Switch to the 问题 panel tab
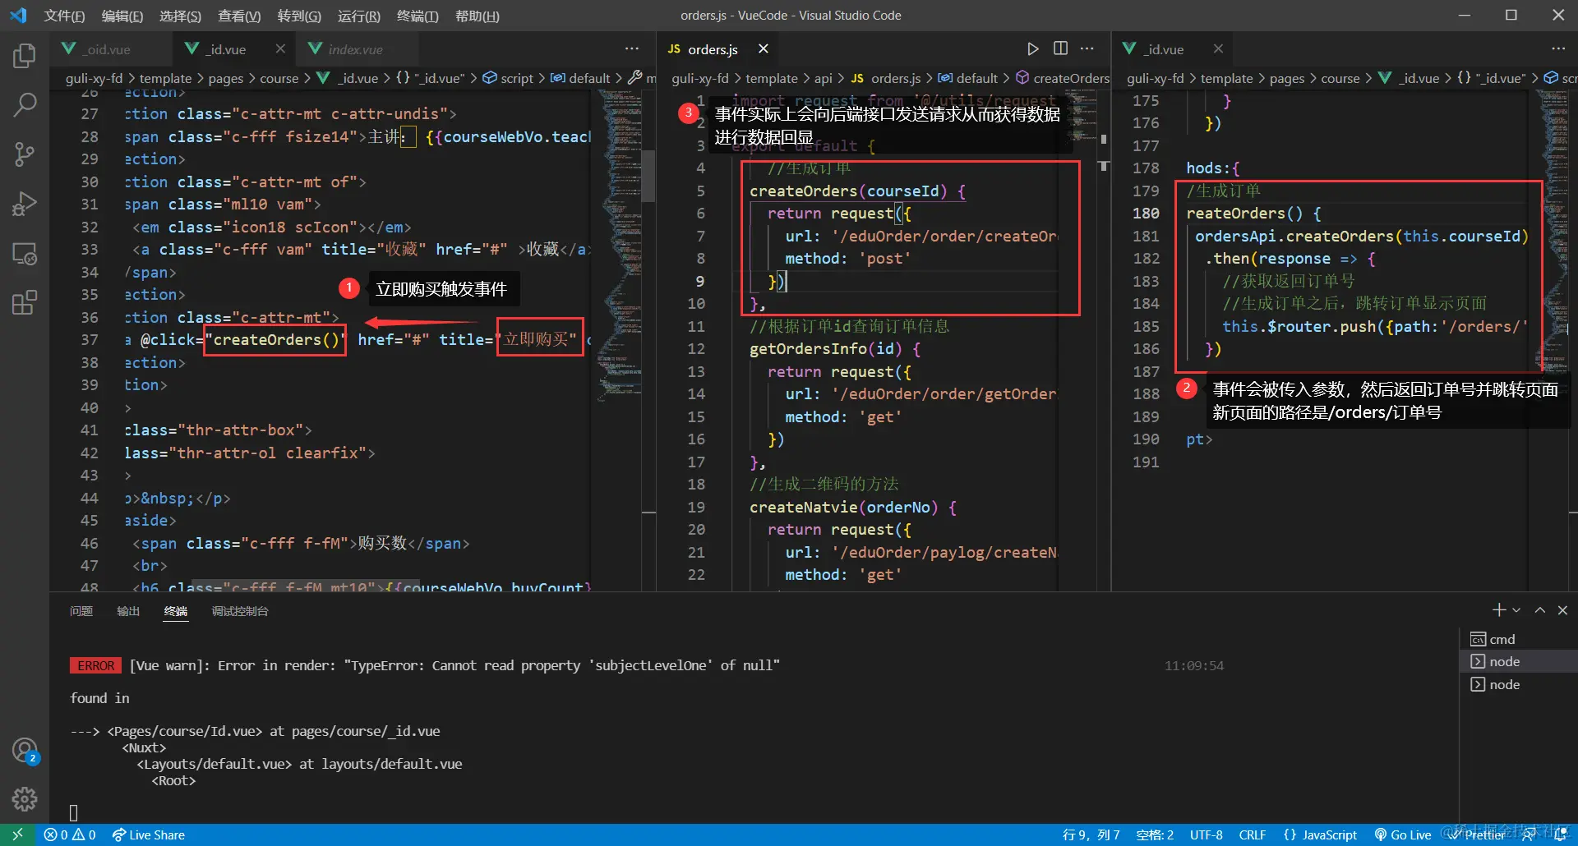The image size is (1578, 846). pos(81,611)
